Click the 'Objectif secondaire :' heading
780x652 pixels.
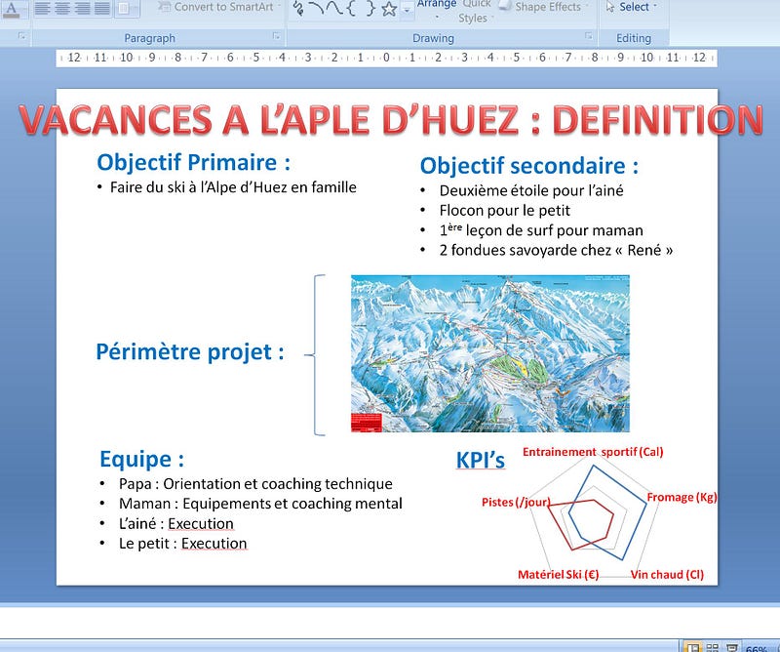coord(529,166)
